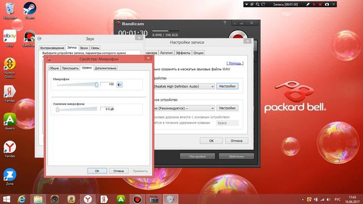Click Настройки beside the (Рекомендуется) dropdown
Image resolution: width=363 pixels, height=204 pixels.
pos(227,108)
